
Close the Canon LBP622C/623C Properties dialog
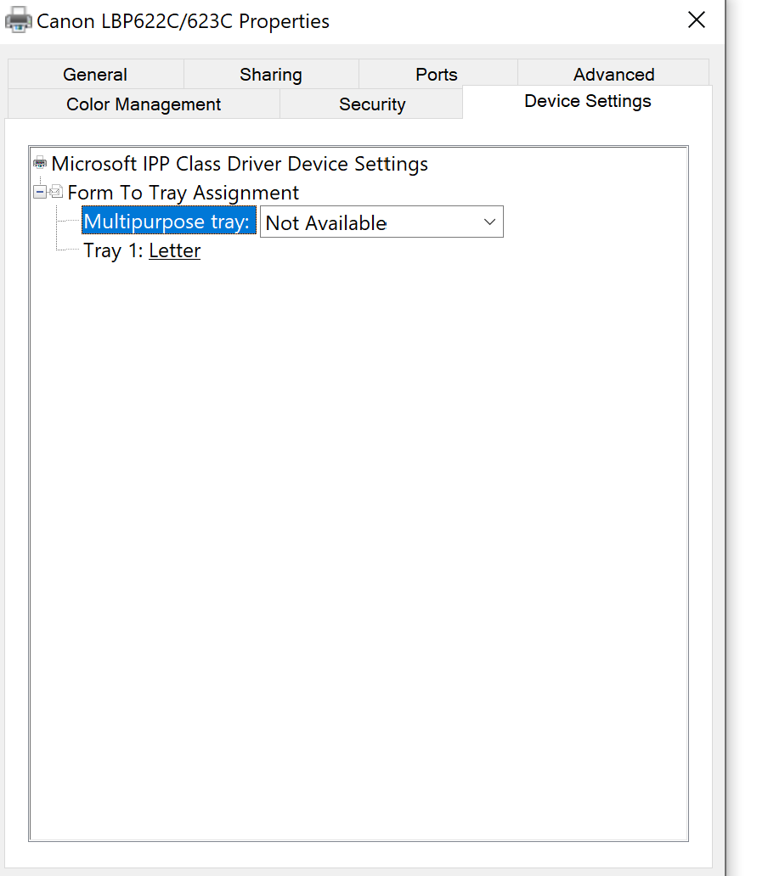(x=697, y=20)
